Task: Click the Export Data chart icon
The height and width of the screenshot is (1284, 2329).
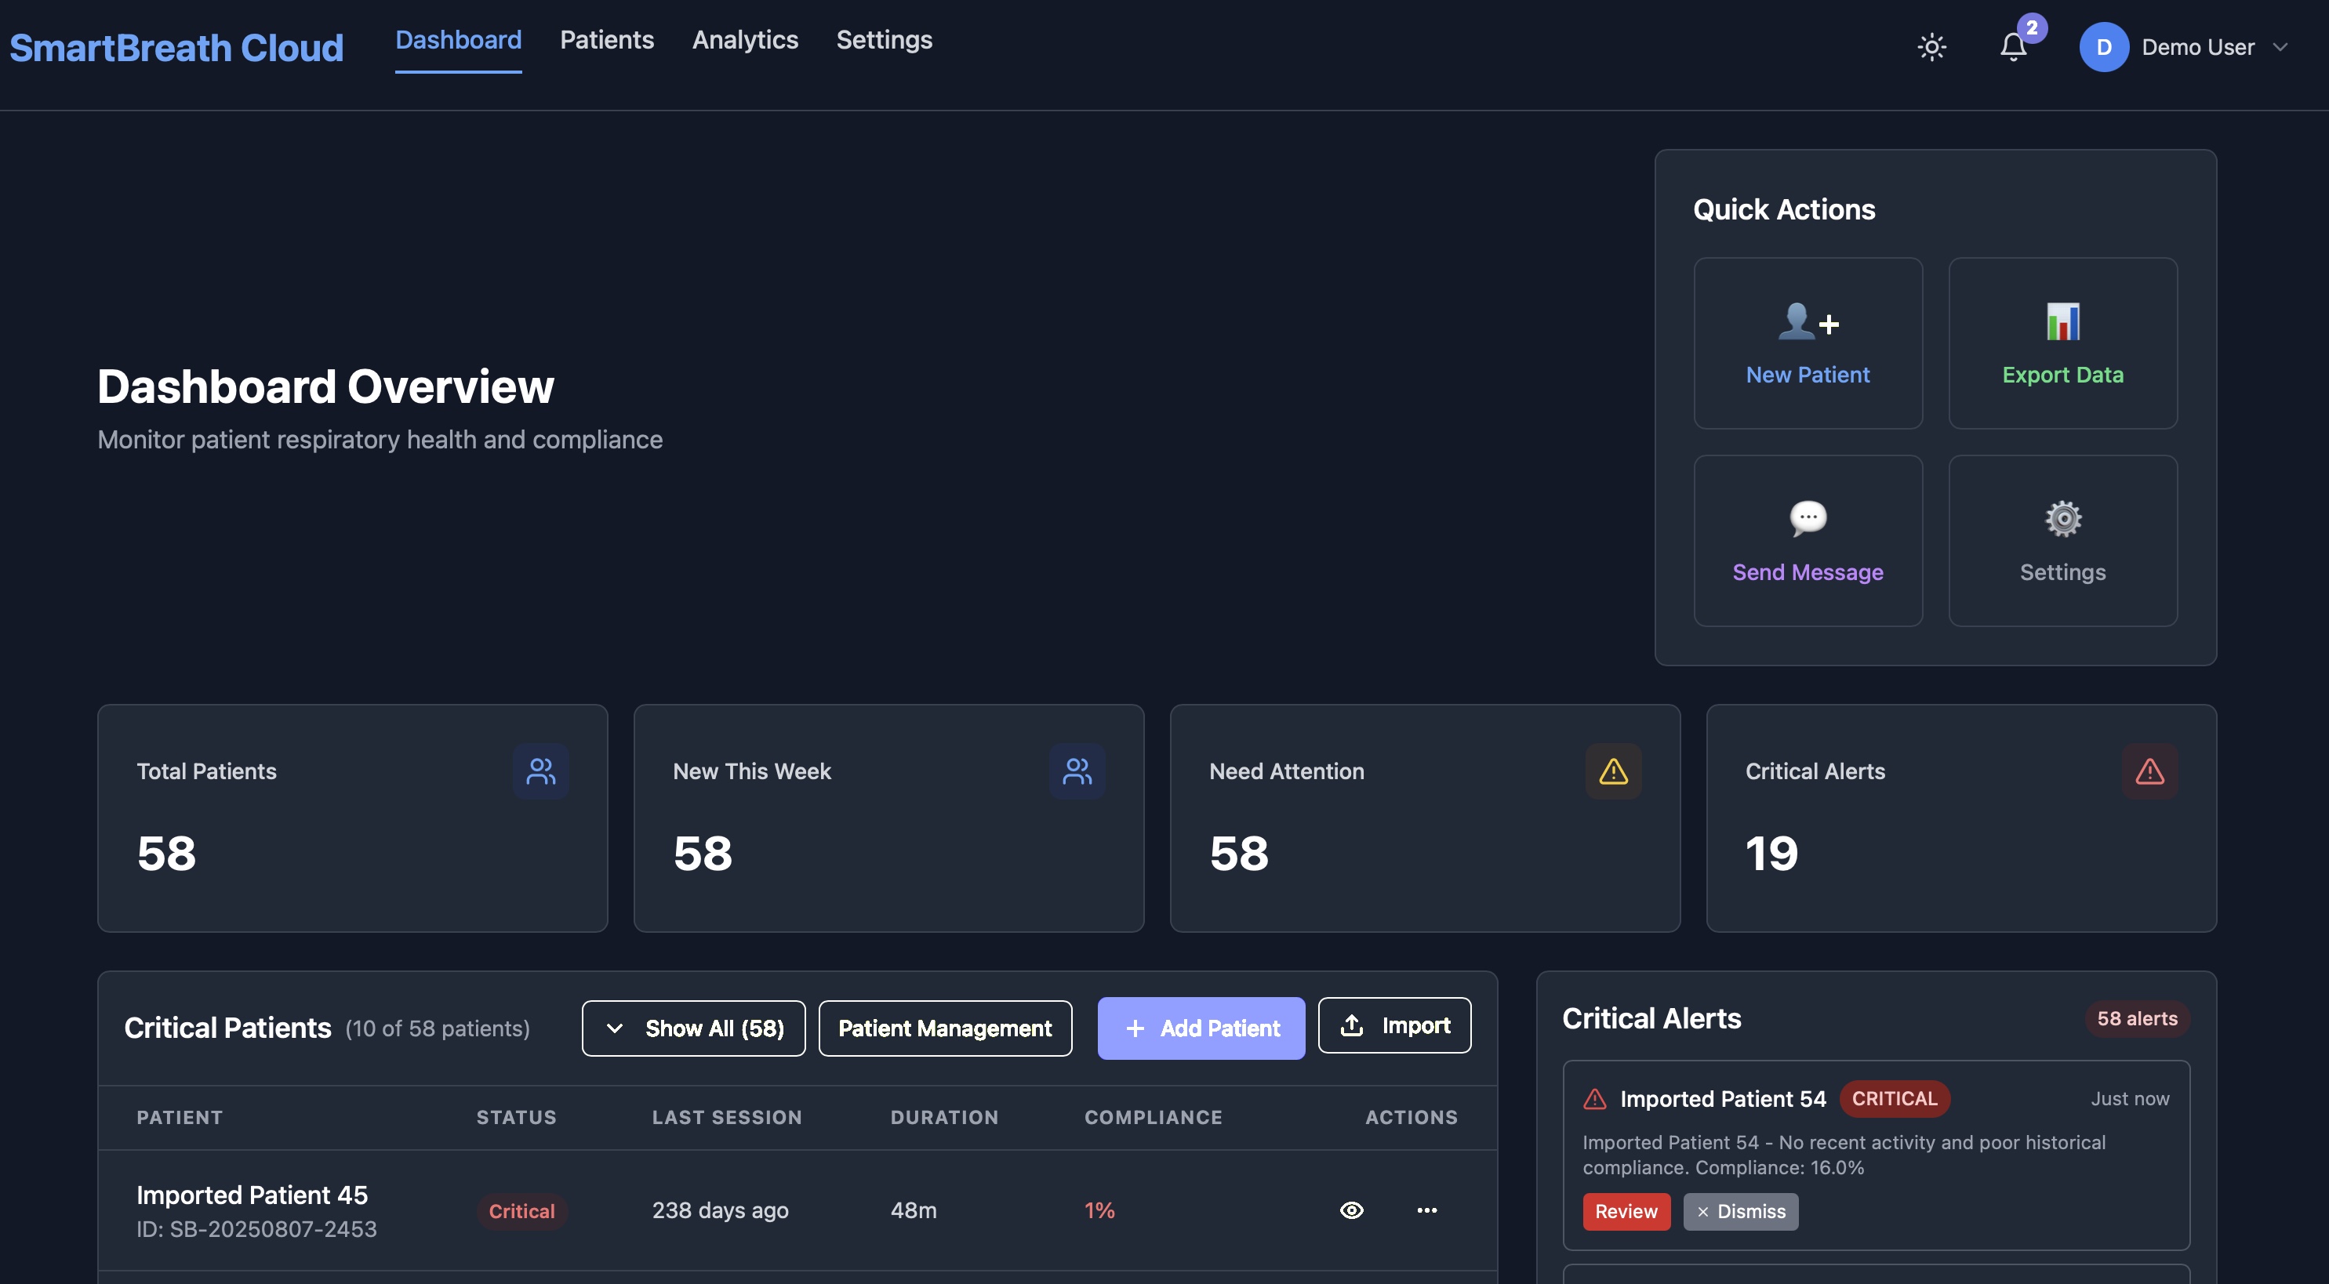Action: [x=2062, y=323]
